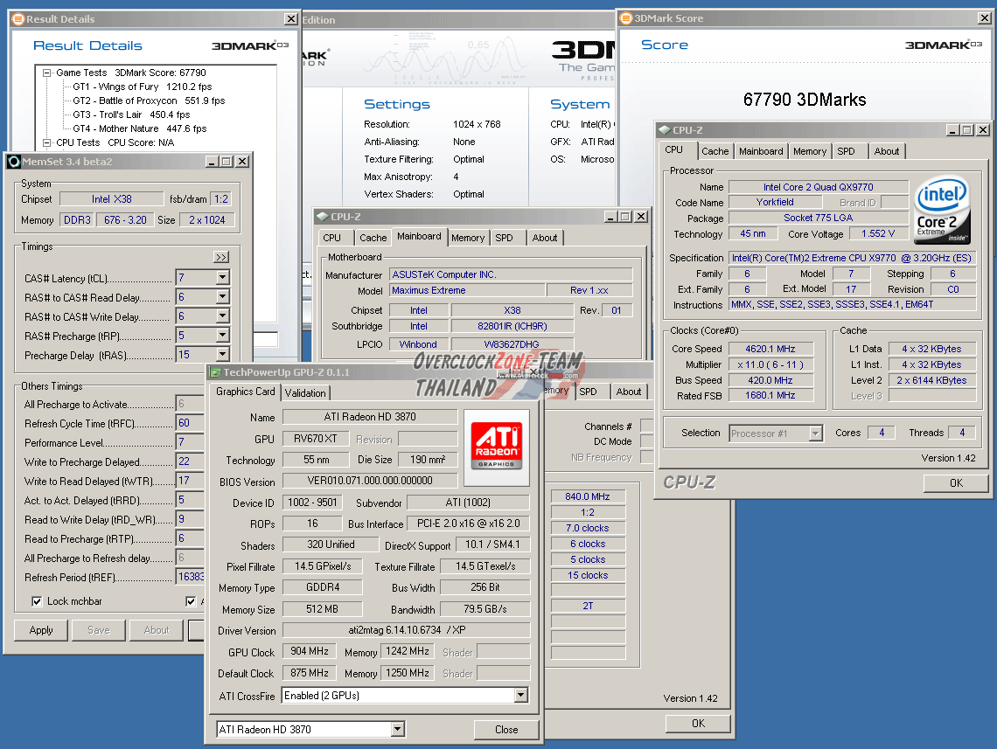Maximize the MemSet window

click(x=227, y=162)
